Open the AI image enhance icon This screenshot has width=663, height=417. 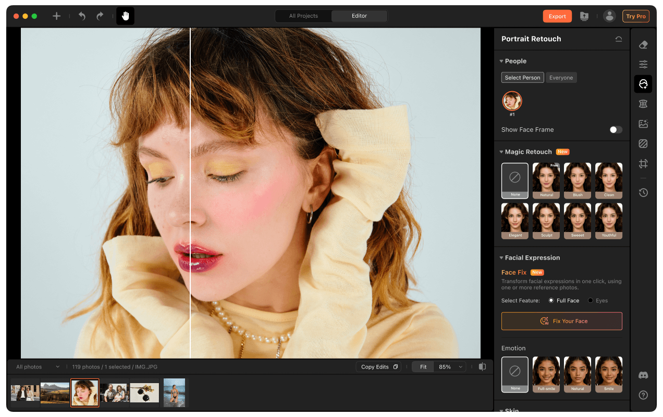tap(643, 124)
